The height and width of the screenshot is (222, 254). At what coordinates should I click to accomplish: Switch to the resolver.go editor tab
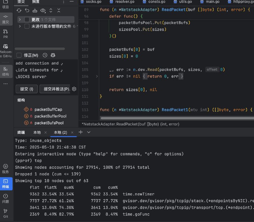tap(122, 2)
